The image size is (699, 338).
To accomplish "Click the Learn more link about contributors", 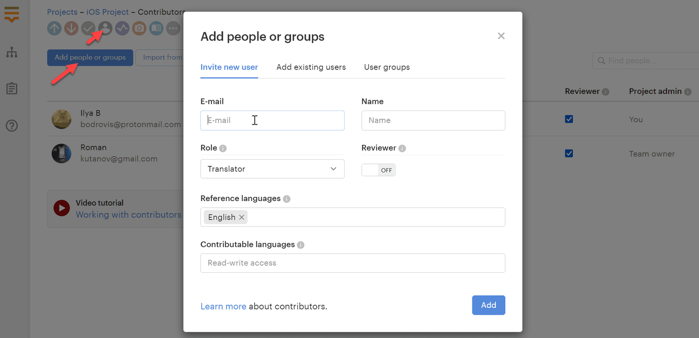I will pos(223,306).
